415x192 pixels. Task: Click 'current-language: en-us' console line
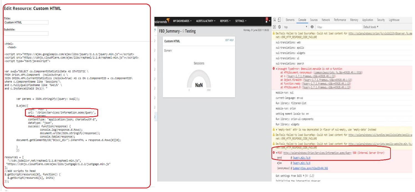[289, 98]
